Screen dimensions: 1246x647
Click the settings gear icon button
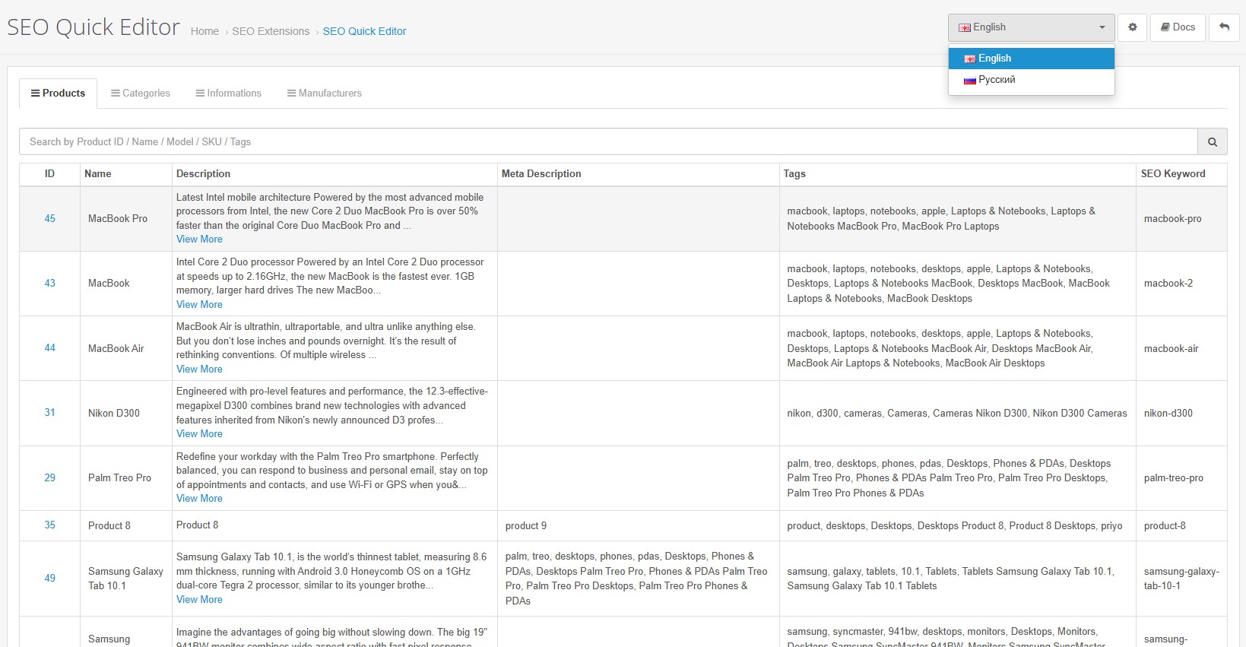click(1132, 27)
